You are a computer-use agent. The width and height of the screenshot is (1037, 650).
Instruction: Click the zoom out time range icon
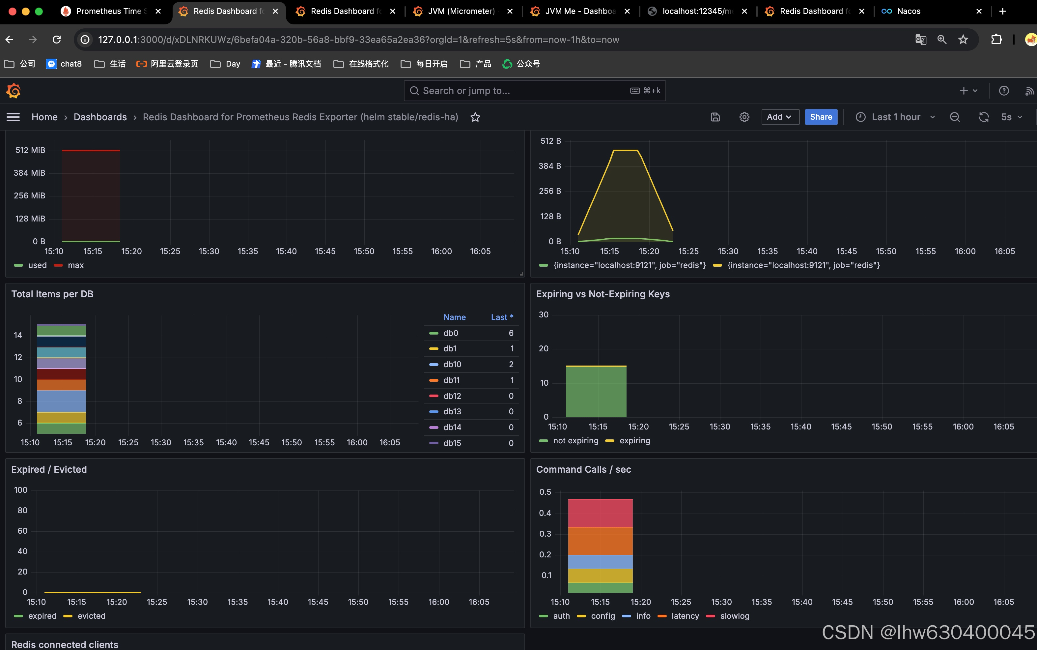[x=955, y=117]
